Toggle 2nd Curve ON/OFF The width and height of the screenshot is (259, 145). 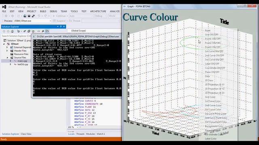point(214,56)
